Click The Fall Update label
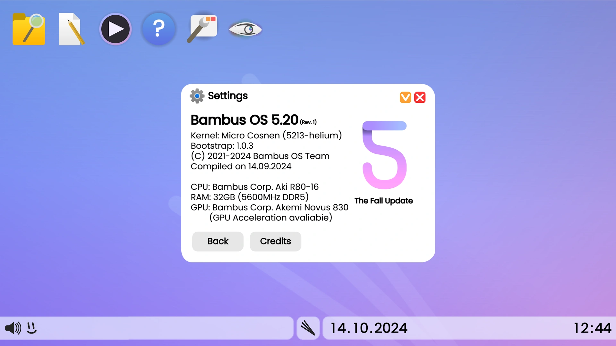The image size is (616, 346). pyautogui.click(x=384, y=201)
